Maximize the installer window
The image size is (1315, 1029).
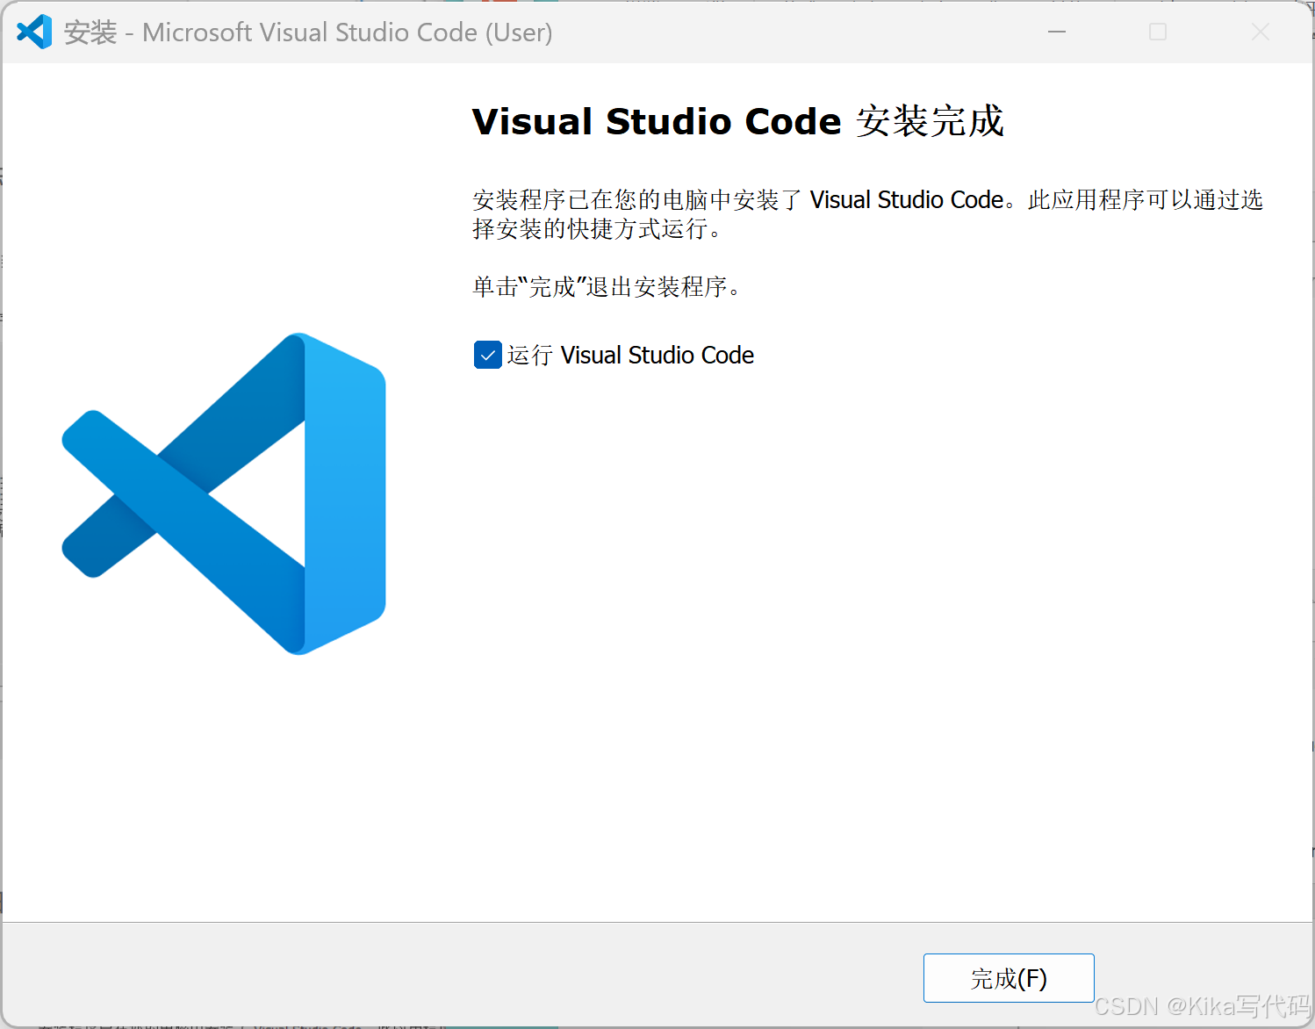(x=1157, y=32)
